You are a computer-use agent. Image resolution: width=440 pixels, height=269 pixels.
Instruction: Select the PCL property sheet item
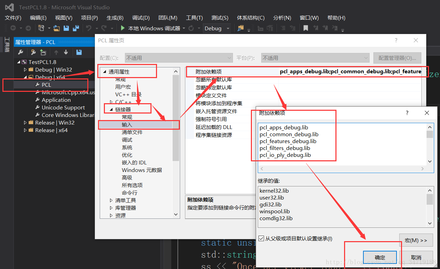coord(46,85)
